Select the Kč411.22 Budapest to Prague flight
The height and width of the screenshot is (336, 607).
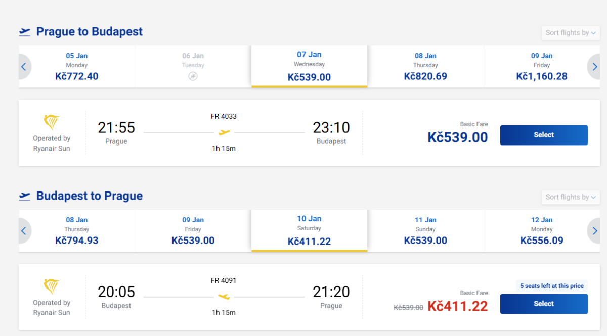tap(544, 304)
